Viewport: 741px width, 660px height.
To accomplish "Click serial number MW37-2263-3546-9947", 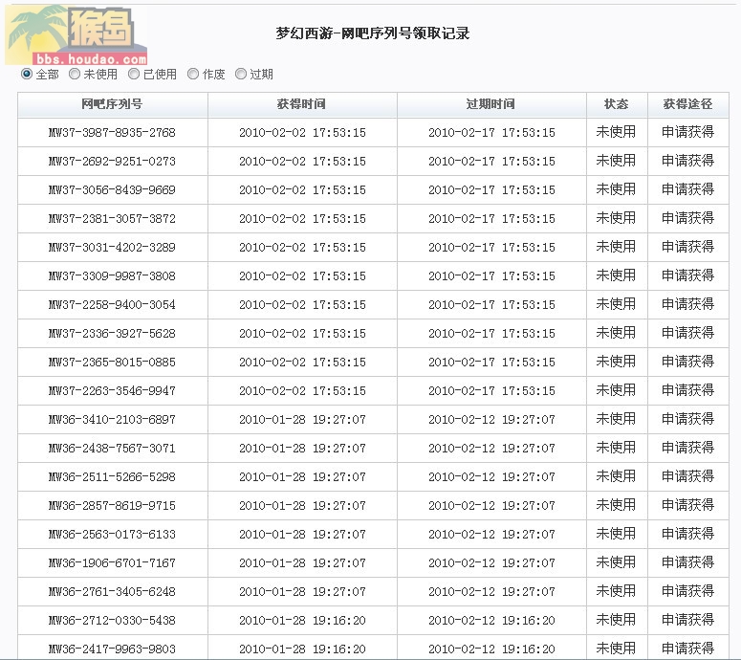I will point(112,390).
